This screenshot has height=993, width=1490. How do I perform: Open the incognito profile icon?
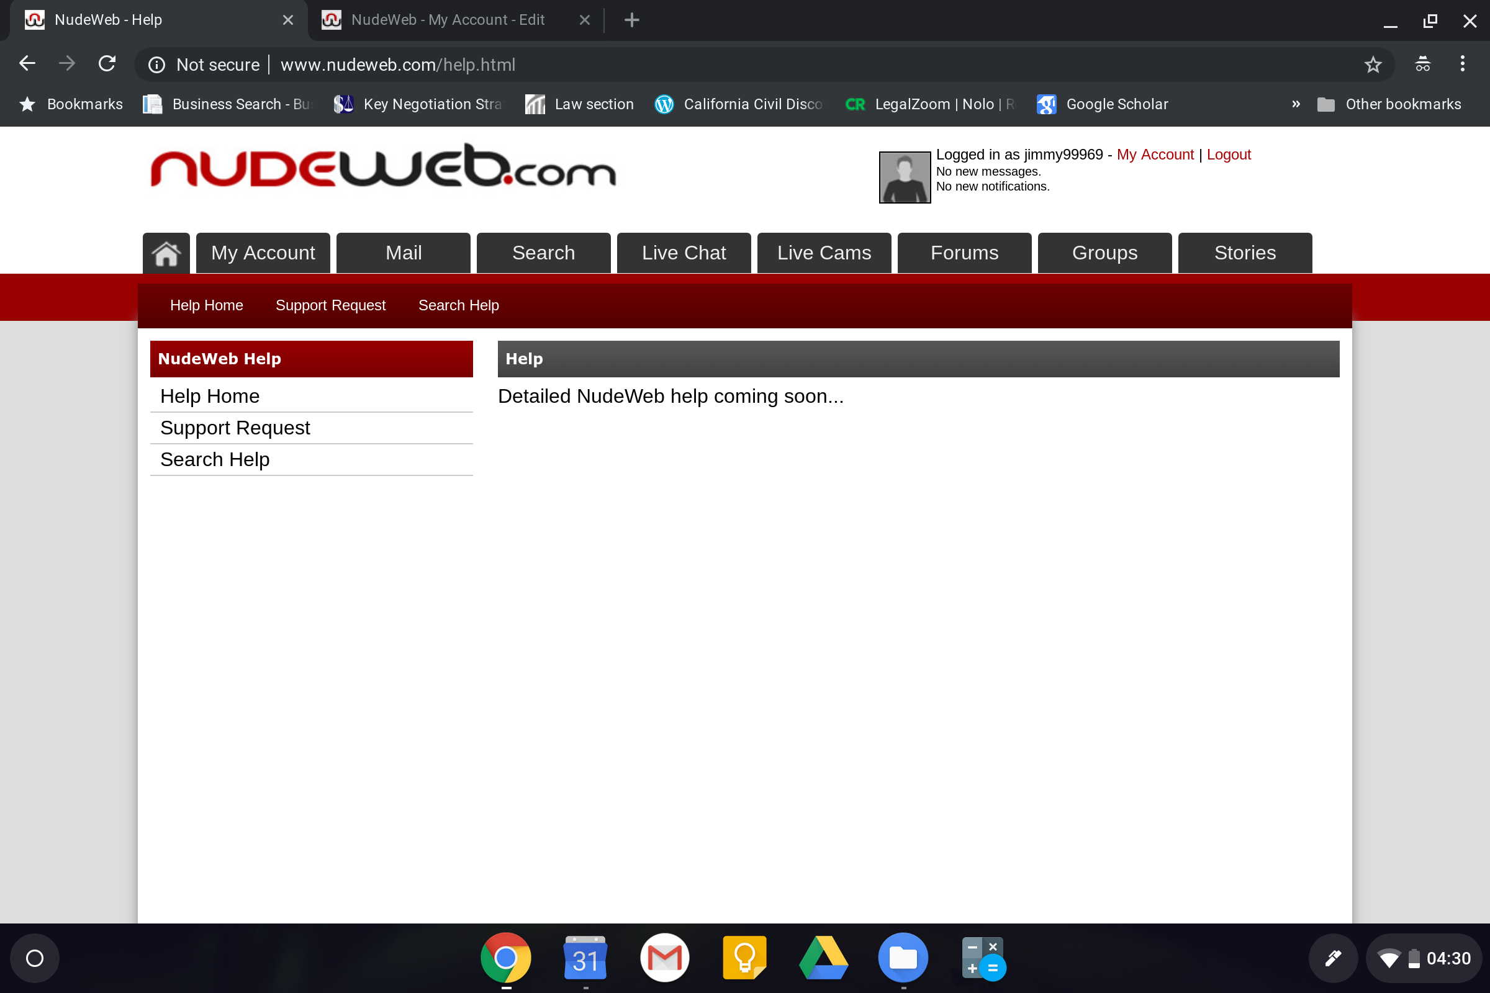click(1422, 64)
